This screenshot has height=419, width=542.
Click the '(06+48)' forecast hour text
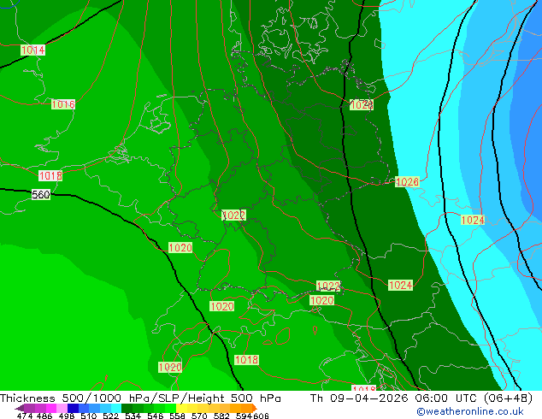click(x=508, y=398)
